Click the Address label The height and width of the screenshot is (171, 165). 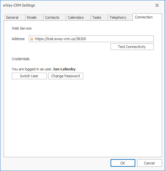[x=18, y=39]
